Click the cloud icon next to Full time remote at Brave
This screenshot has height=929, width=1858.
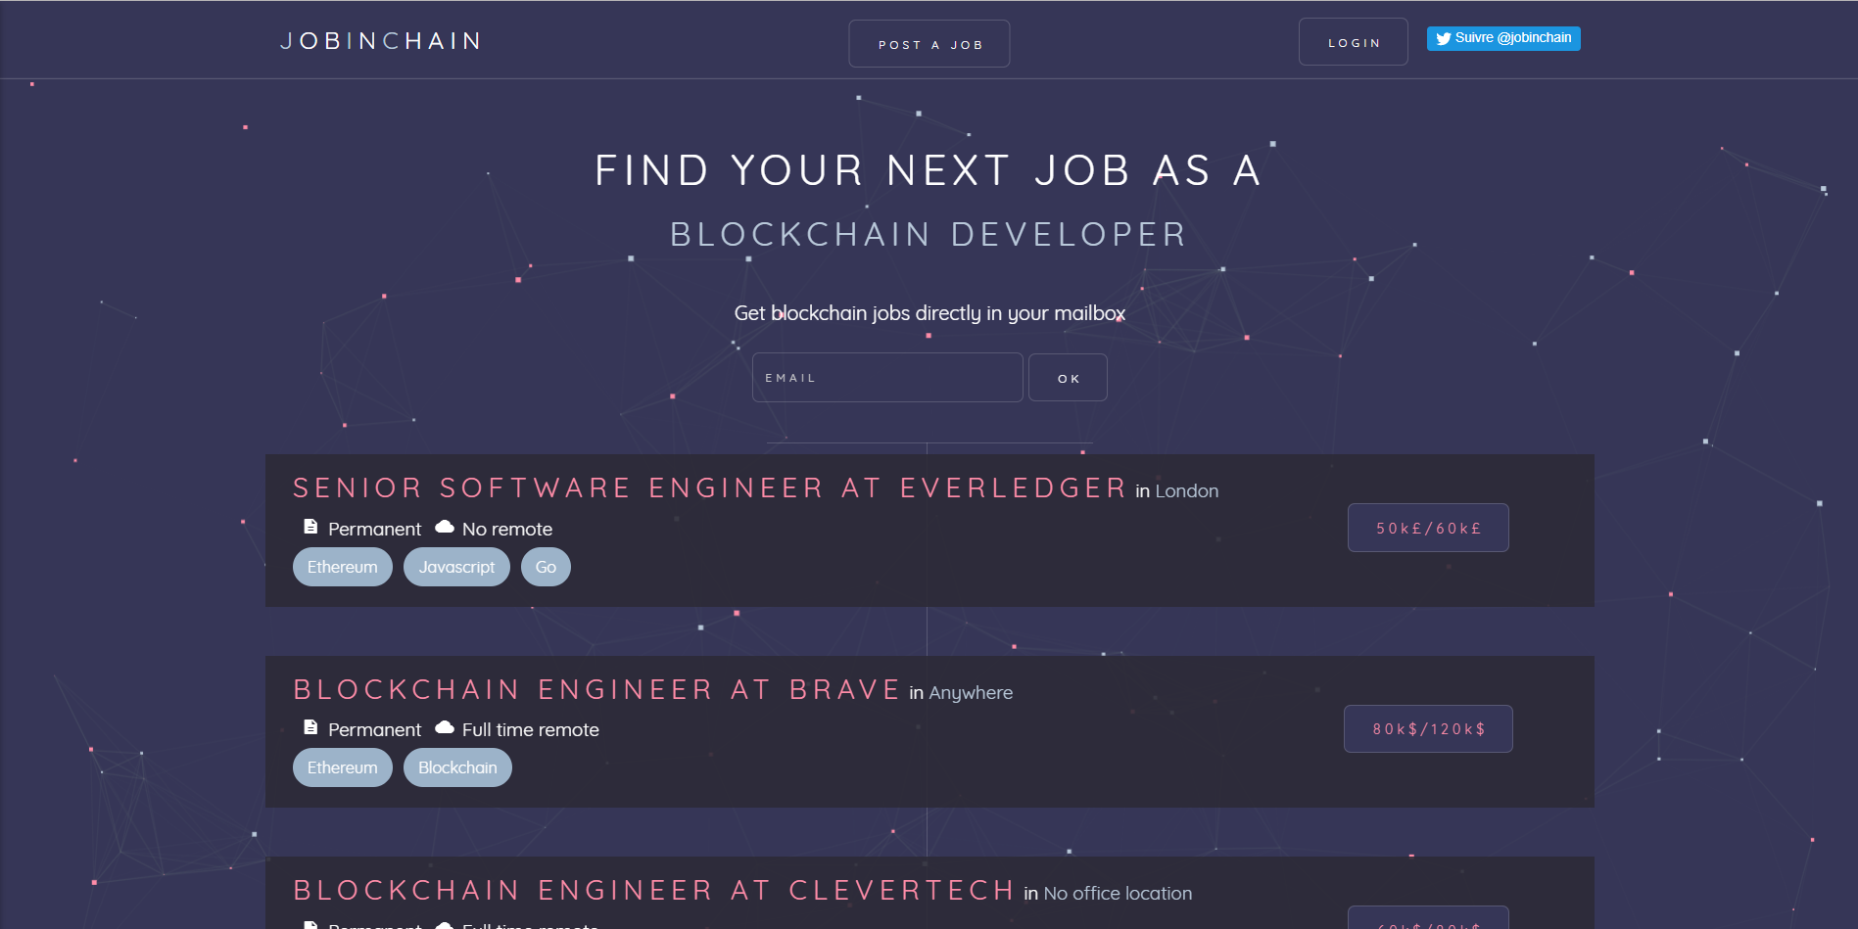click(x=443, y=728)
